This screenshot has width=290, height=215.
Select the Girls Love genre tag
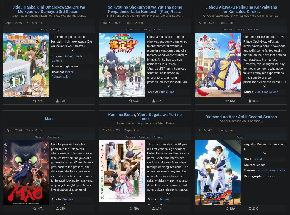[144, 137]
